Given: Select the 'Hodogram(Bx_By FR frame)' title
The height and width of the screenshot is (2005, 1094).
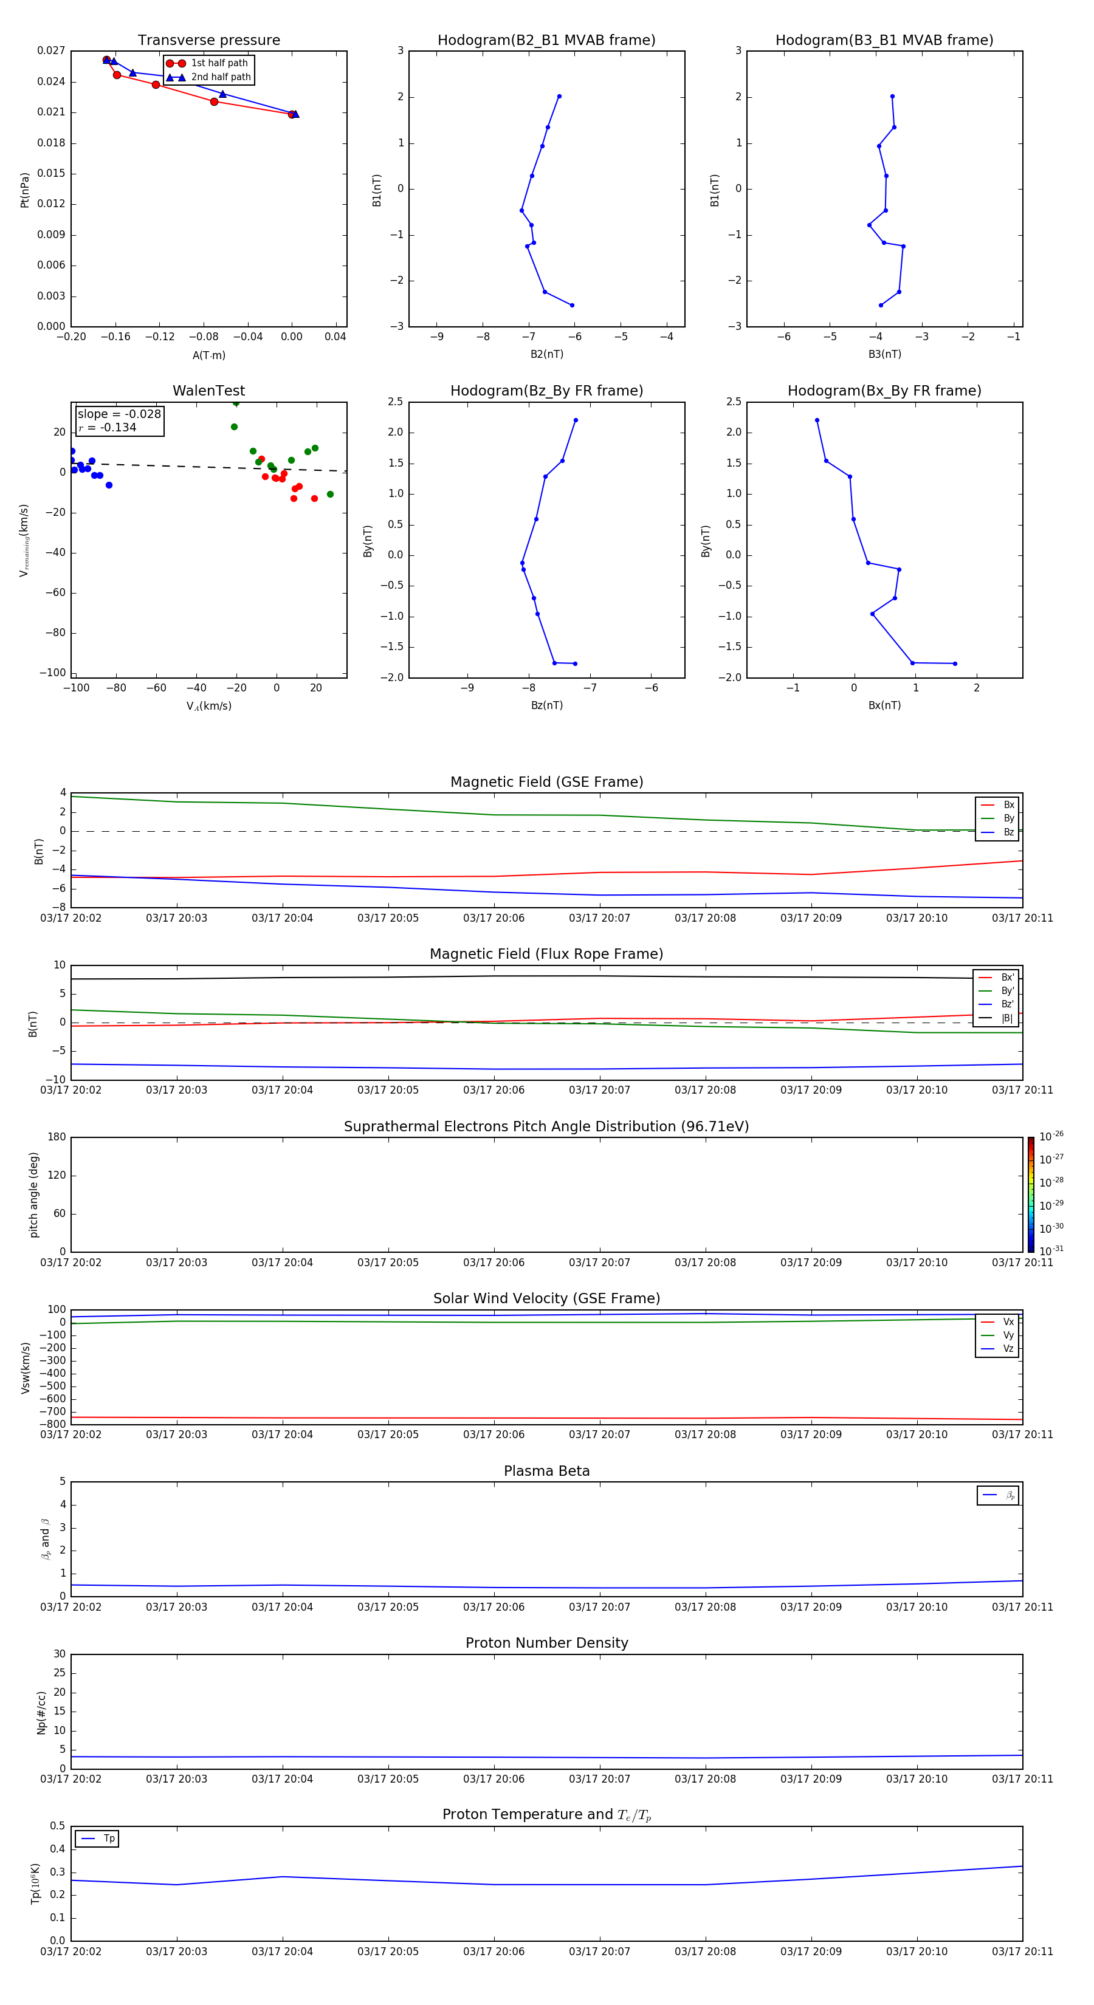Looking at the screenshot, I should [x=884, y=391].
